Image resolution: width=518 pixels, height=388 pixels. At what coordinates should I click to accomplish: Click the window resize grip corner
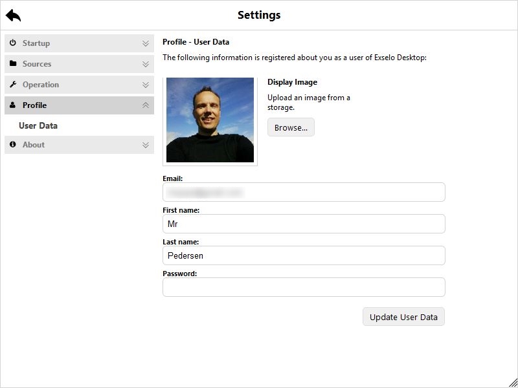512,382
